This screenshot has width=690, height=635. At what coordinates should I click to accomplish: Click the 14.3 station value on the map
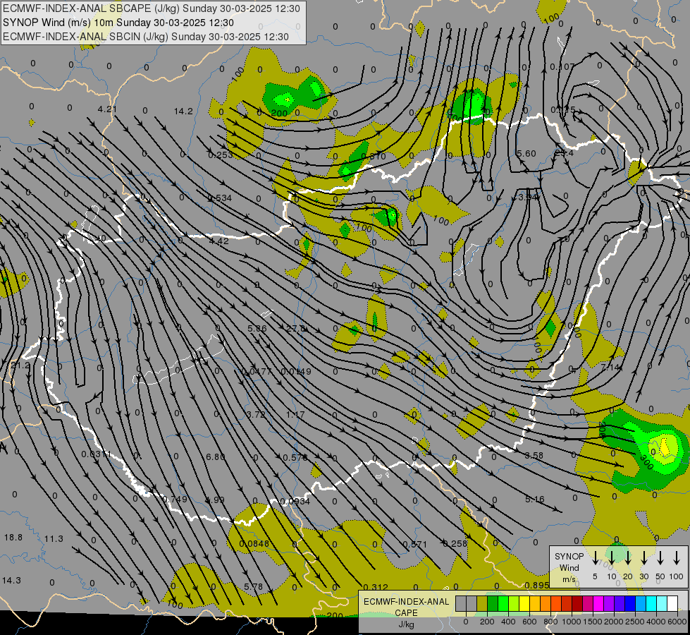pyautogui.click(x=11, y=581)
